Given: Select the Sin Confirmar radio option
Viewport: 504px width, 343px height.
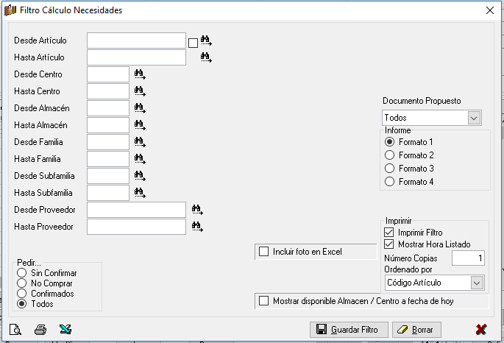Looking at the screenshot, I should coord(22,273).
